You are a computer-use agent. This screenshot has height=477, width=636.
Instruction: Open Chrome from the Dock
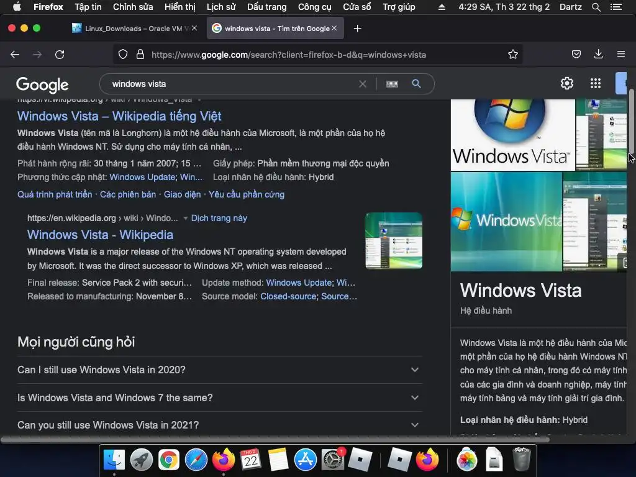[x=169, y=460]
